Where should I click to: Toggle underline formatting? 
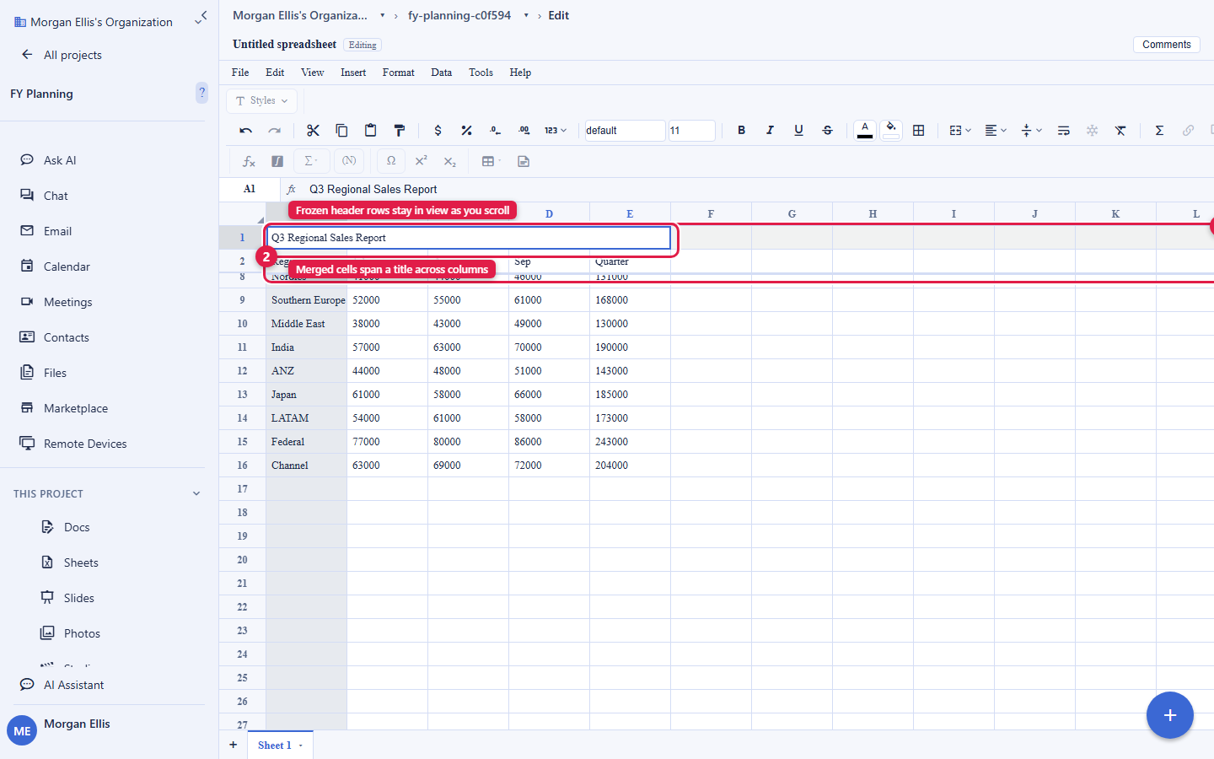pos(798,131)
